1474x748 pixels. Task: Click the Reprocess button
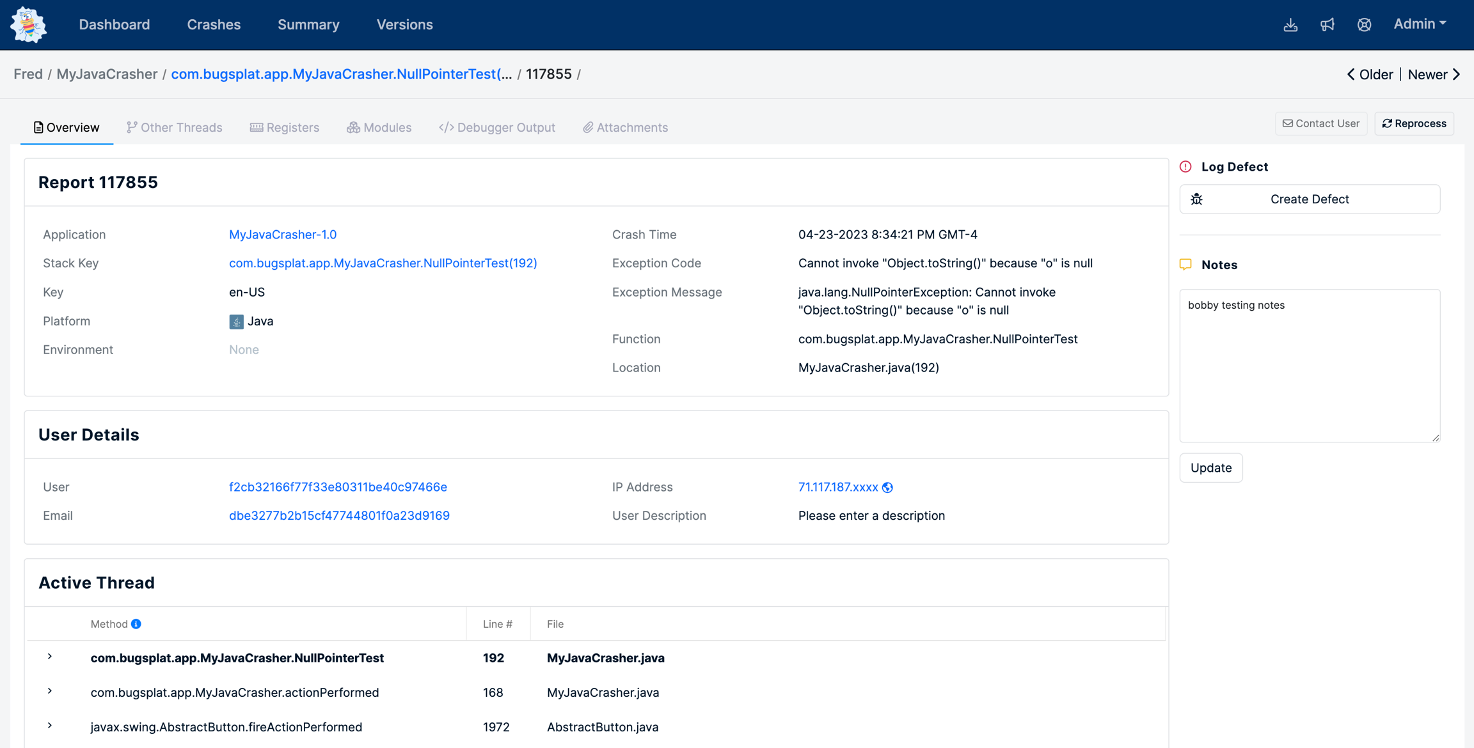(1414, 123)
